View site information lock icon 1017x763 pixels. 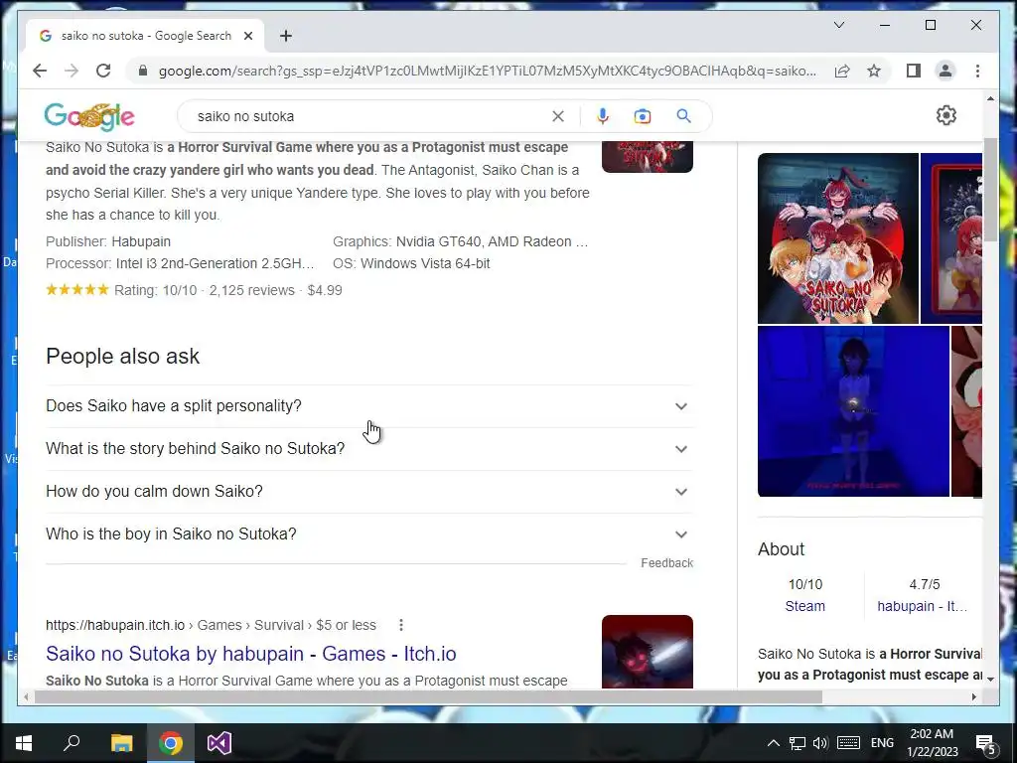(x=143, y=71)
